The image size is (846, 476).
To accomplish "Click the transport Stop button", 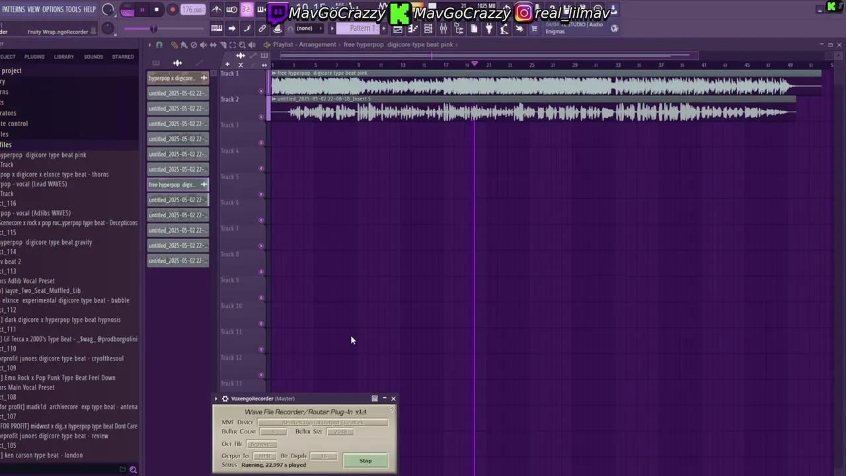I will (157, 10).
